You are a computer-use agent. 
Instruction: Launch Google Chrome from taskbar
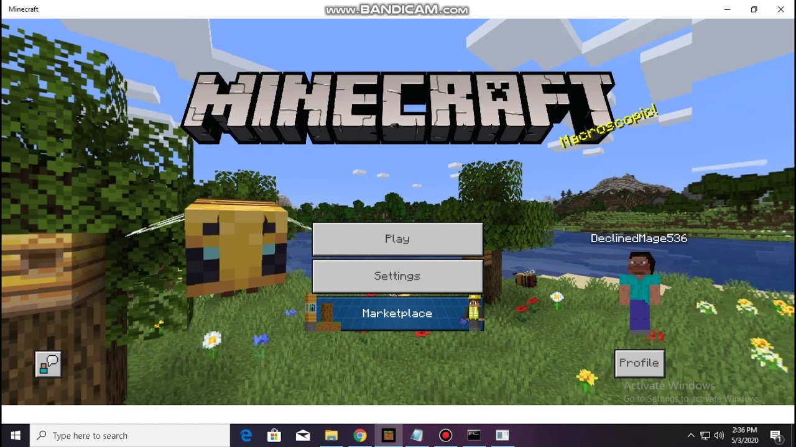coord(359,435)
